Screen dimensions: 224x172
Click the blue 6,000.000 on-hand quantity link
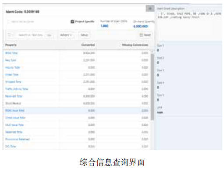click(140, 26)
